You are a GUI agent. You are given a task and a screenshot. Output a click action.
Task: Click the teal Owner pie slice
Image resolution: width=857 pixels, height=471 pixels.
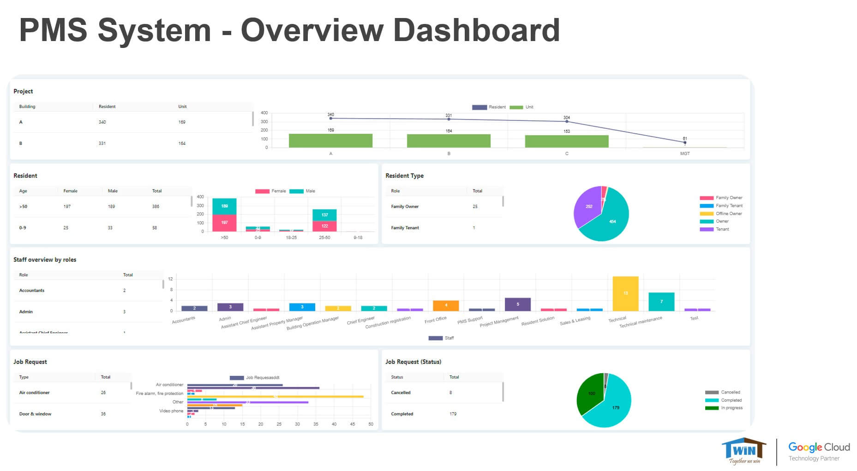point(610,219)
